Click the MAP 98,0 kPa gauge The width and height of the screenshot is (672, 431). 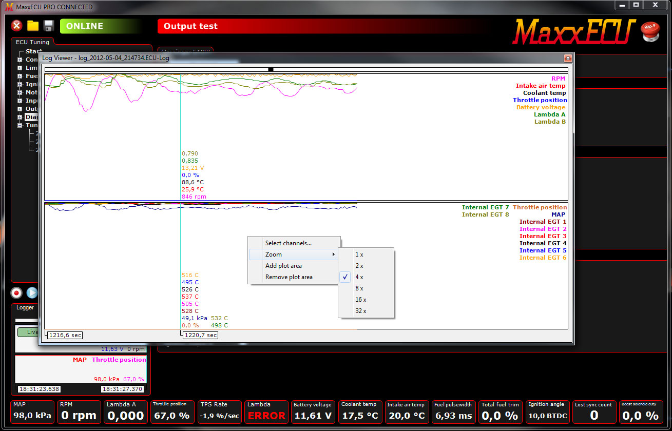click(32, 412)
